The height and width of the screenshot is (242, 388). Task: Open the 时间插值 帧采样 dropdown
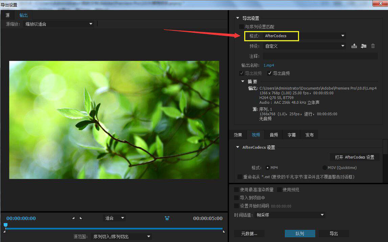click(x=290, y=215)
